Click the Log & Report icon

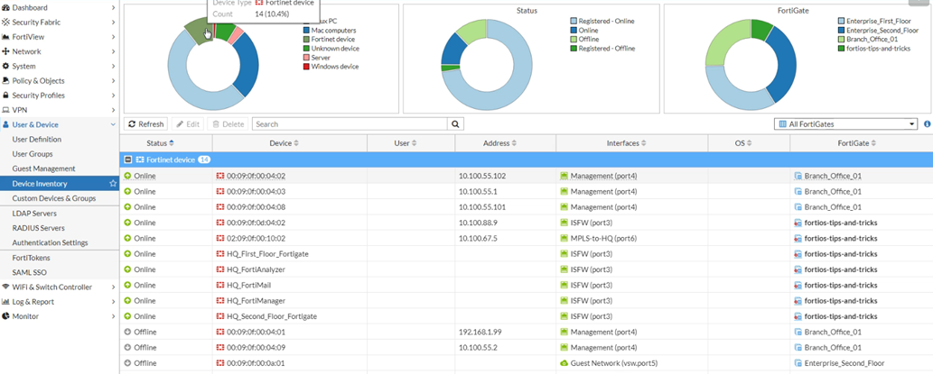(6, 302)
